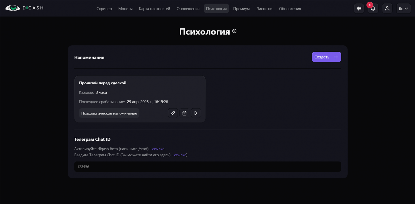The height and width of the screenshot is (204, 415).
Task: Delete reminder using the trash icon
Action: pyautogui.click(x=185, y=113)
